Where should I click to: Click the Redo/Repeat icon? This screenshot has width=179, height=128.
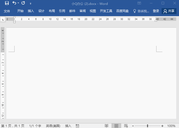(23, 3)
